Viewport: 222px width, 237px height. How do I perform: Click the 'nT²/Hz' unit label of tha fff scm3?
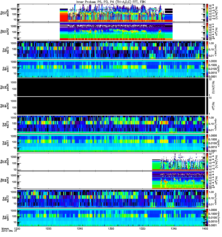[216, 31]
